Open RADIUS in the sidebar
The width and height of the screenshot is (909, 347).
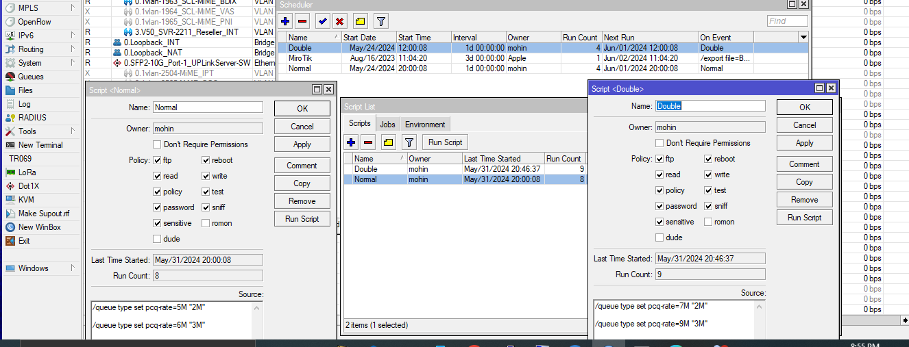point(32,118)
